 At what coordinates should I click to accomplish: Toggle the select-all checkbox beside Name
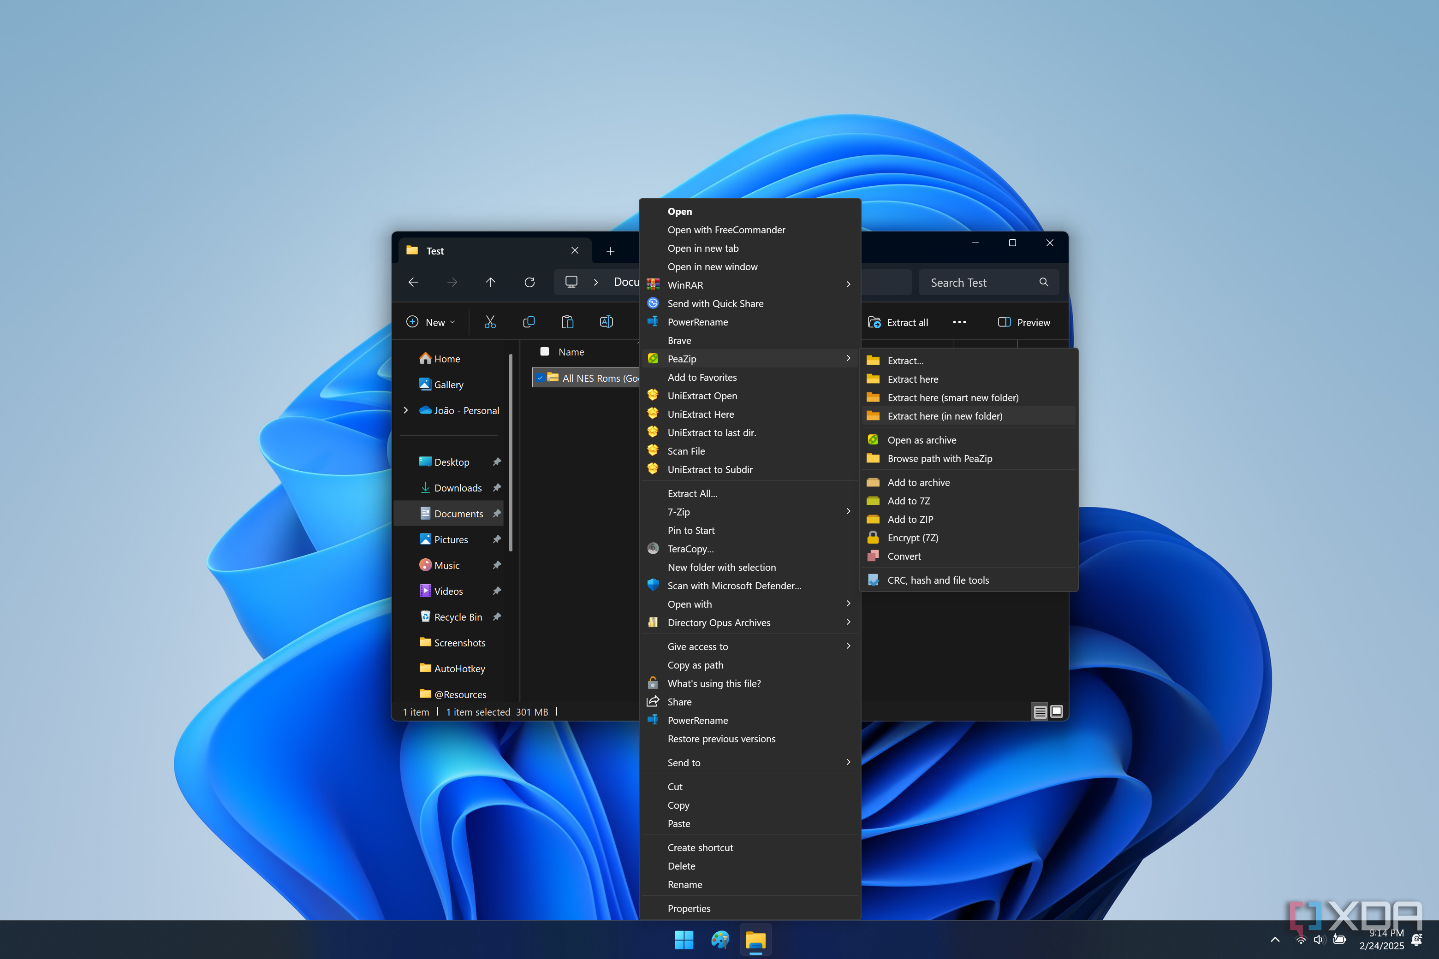point(545,352)
